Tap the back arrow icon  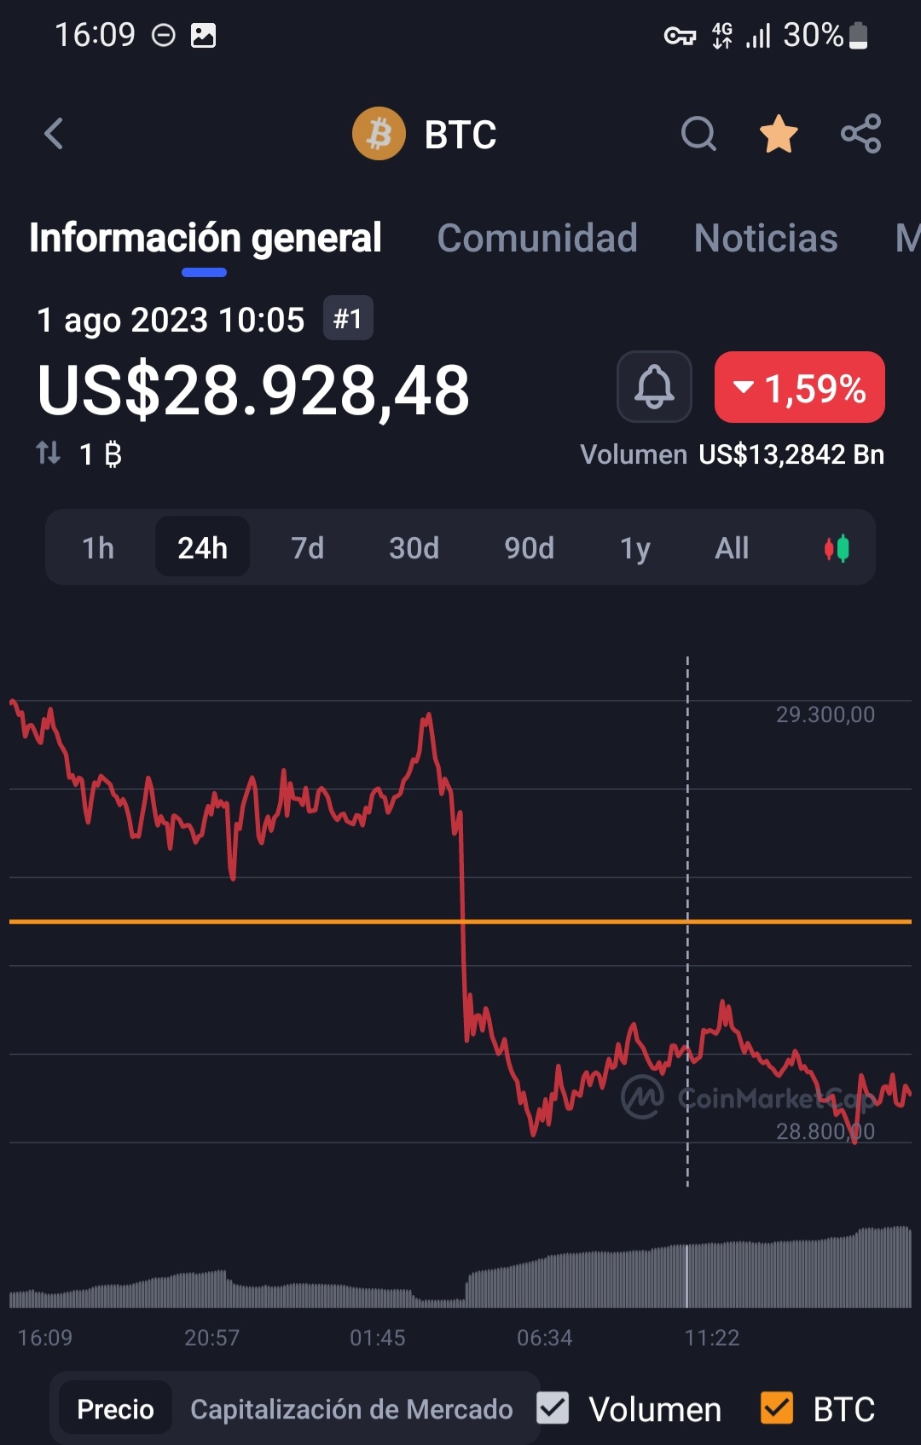pyautogui.click(x=54, y=134)
